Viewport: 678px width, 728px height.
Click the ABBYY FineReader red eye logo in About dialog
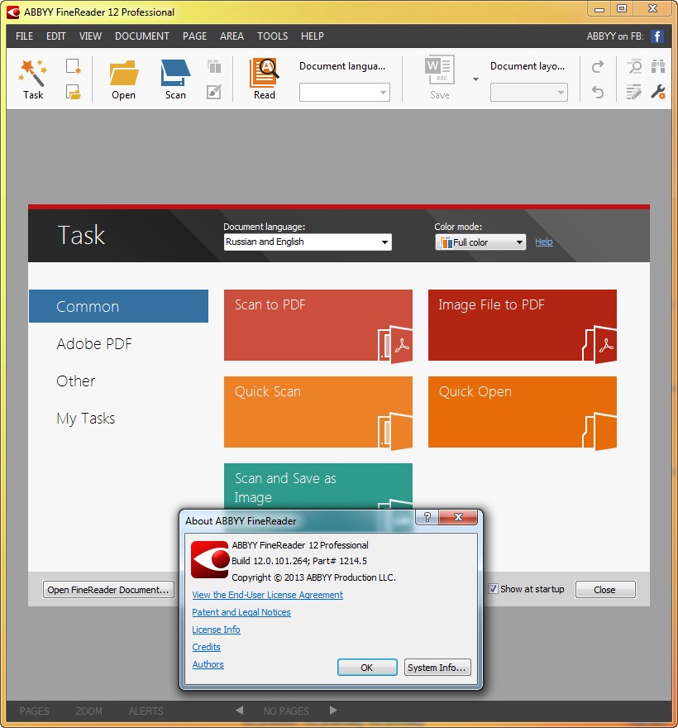click(210, 559)
